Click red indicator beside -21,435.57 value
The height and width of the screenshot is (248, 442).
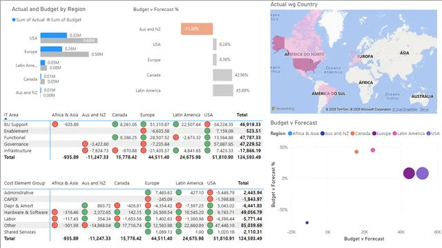[x=144, y=150]
